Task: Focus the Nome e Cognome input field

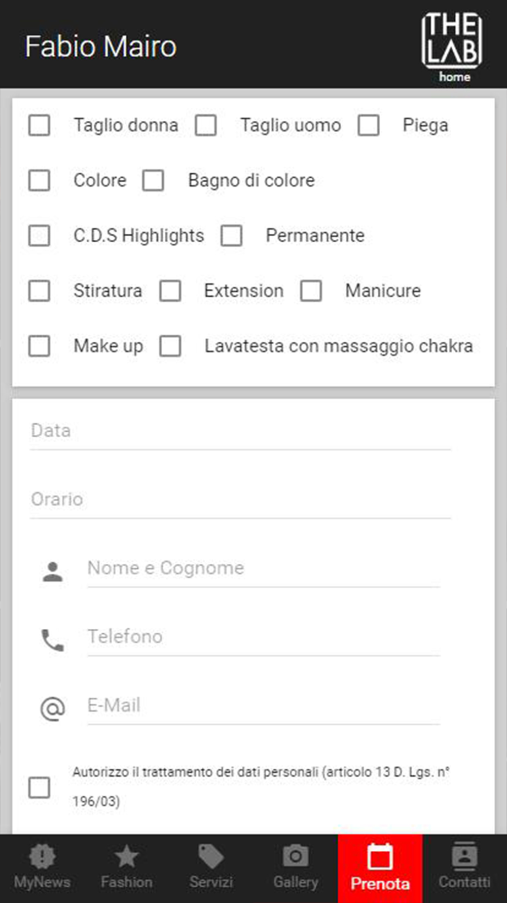Action: [x=264, y=568]
